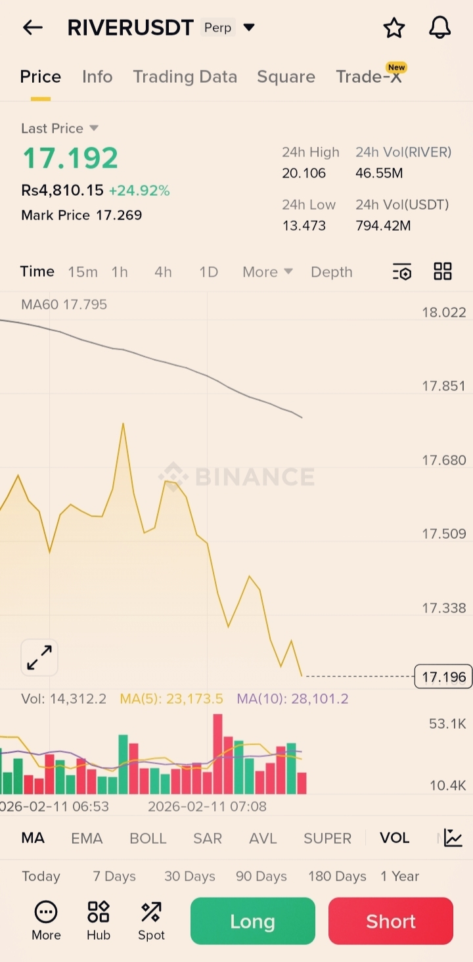Viewport: 473px width, 962px height.
Task: Add RIVERUSDT to favorites with star
Action: (394, 28)
